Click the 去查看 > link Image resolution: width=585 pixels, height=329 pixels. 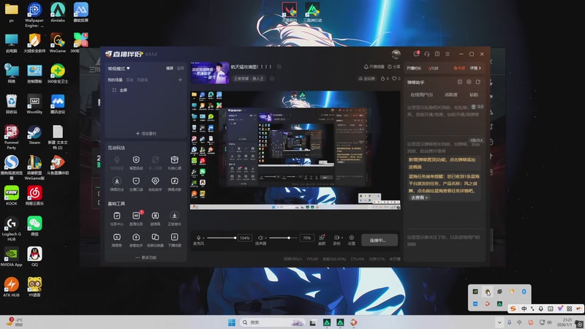tap(419, 197)
